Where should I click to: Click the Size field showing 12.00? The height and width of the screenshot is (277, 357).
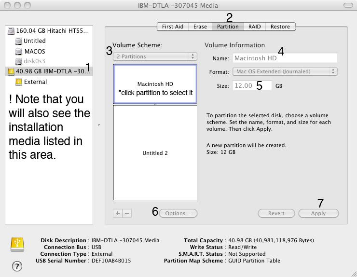[x=252, y=85]
